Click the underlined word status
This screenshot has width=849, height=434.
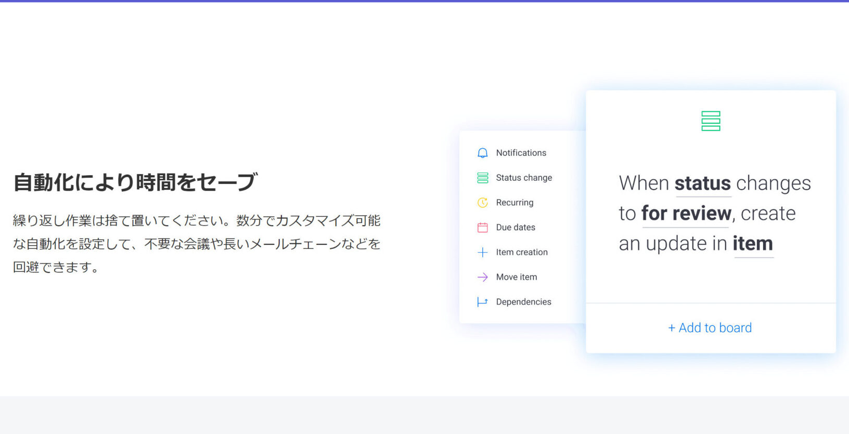[x=703, y=183]
